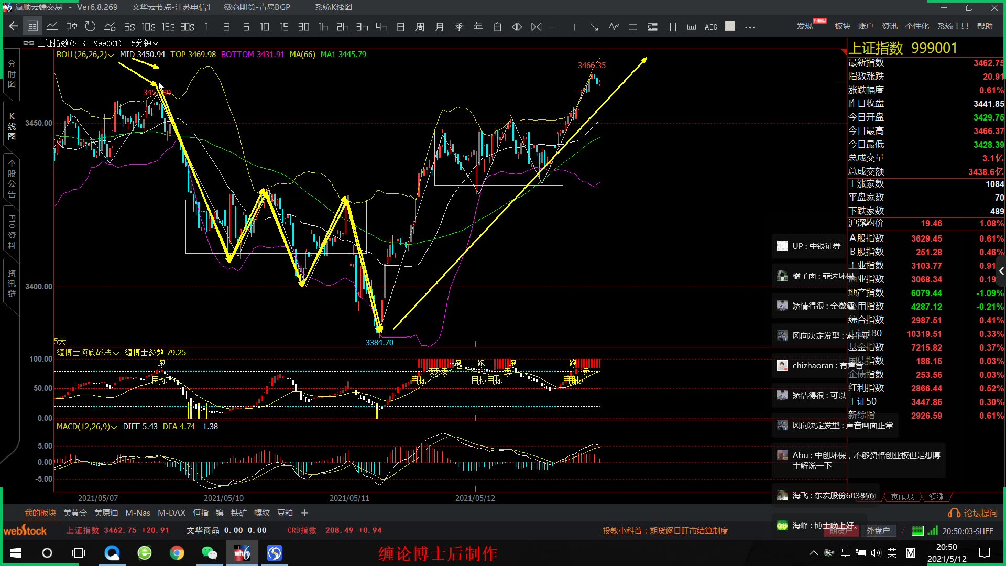Open the 个性化 menu
Image resolution: width=1006 pixels, height=566 pixels.
pyautogui.click(x=917, y=26)
